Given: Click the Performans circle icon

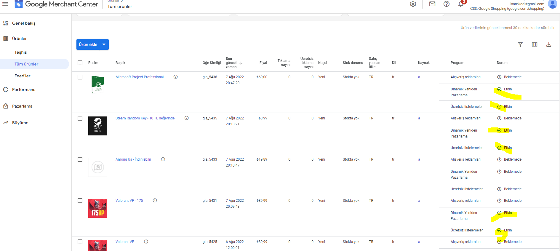Looking at the screenshot, I should click(6, 89).
